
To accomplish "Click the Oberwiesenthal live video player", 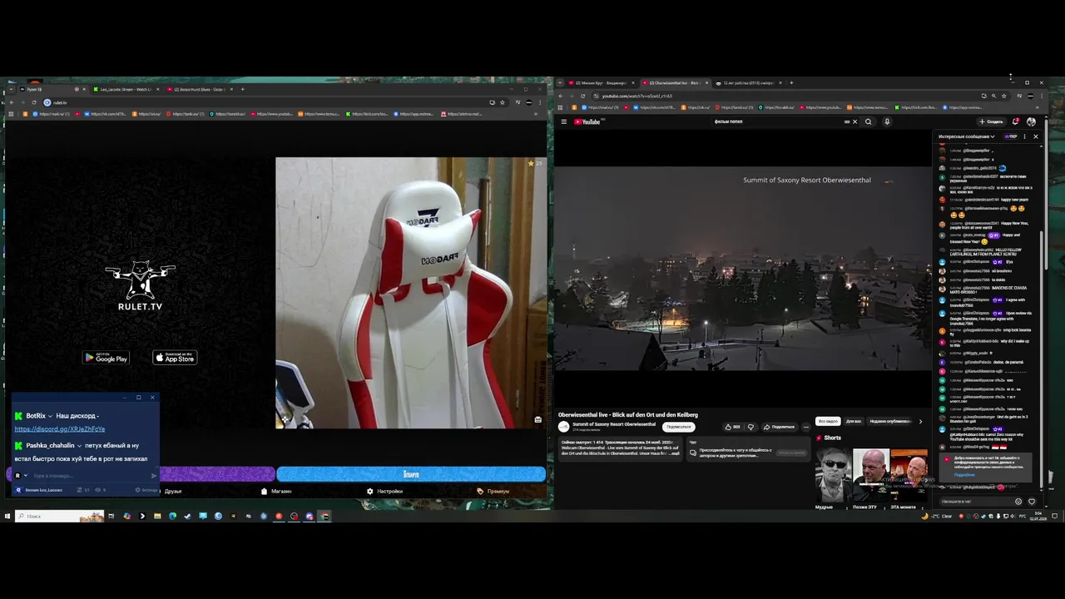I will [743, 268].
